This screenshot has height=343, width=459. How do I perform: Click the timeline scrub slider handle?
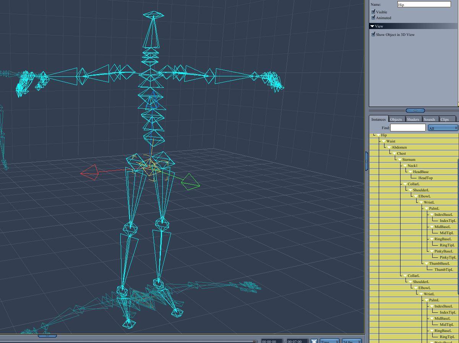pyautogui.click(x=255, y=341)
